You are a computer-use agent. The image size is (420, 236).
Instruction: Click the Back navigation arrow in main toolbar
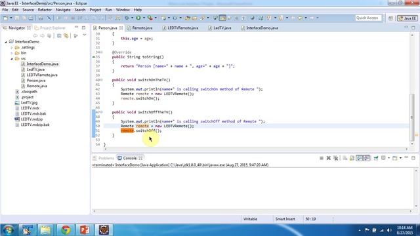(x=300, y=18)
